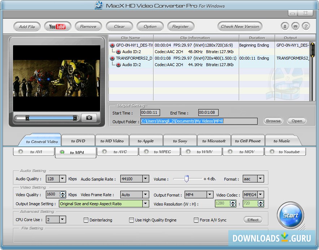Click the red Audio ID:2 icon for TRANSFORMERS2_D

tap(118, 64)
